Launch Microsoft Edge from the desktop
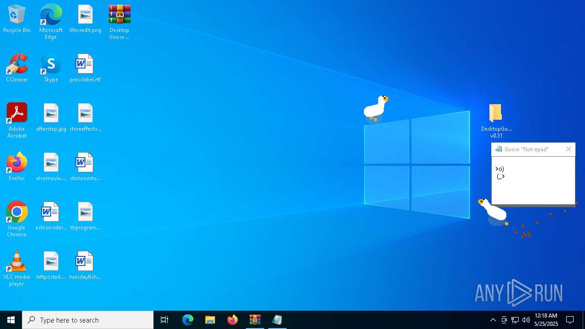Viewport: 585px width, 329px height. (x=51, y=22)
